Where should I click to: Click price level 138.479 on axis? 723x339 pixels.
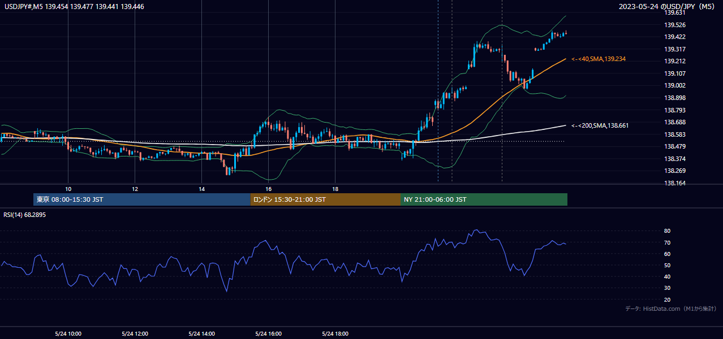675,146
